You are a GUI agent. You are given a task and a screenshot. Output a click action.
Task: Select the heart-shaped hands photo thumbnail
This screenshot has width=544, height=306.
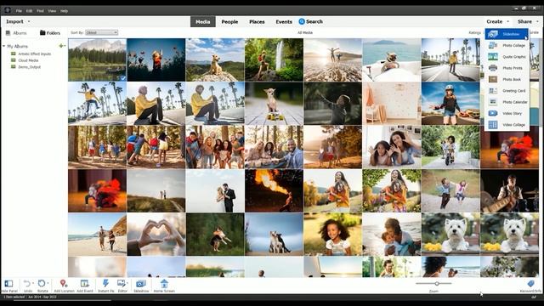[x=156, y=235]
